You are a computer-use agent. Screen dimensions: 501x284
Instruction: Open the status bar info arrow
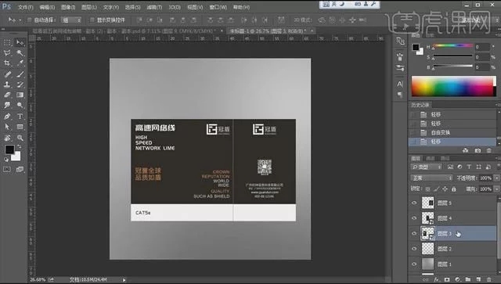tap(124, 280)
